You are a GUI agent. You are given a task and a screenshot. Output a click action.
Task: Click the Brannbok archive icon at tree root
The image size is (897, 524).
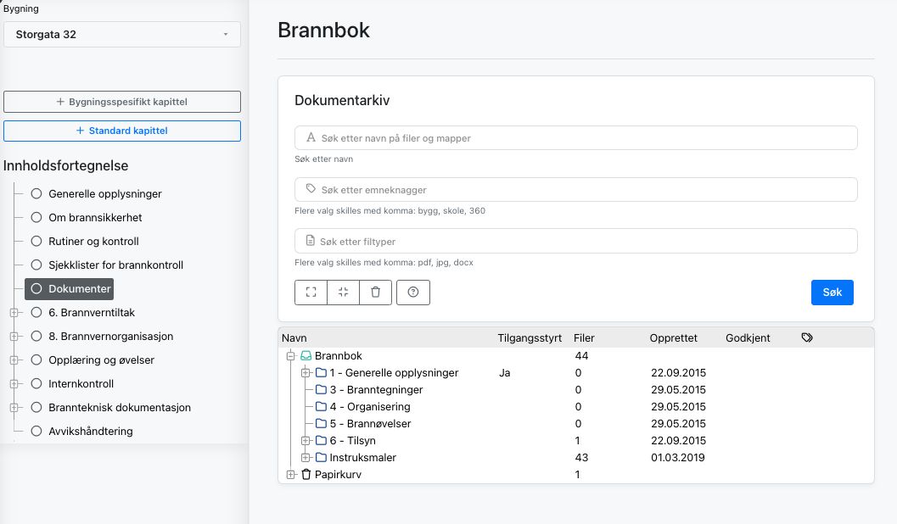308,355
